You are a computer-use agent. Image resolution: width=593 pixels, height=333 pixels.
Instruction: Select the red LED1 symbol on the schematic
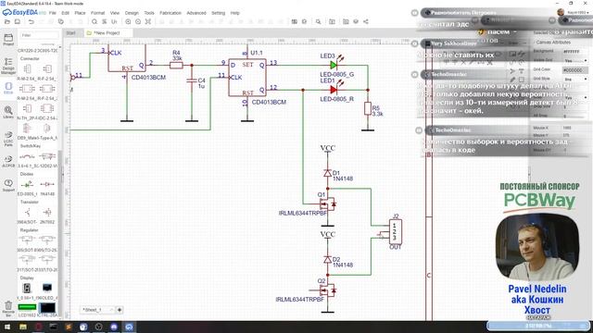334,90
